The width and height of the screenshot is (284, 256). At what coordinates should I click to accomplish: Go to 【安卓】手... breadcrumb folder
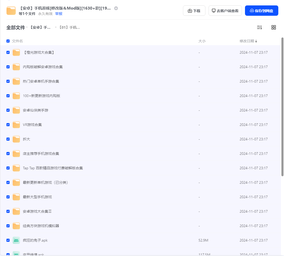click(40, 28)
